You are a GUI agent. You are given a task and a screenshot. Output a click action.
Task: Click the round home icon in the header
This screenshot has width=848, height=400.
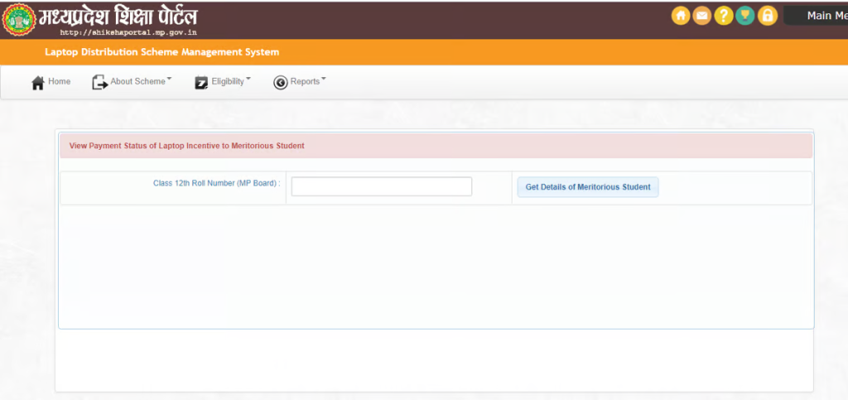tap(681, 16)
